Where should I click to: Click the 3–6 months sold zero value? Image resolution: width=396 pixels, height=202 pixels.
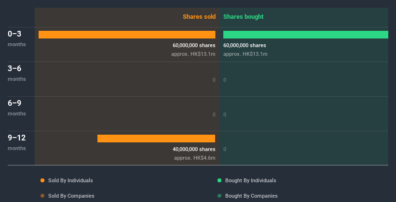click(x=214, y=80)
